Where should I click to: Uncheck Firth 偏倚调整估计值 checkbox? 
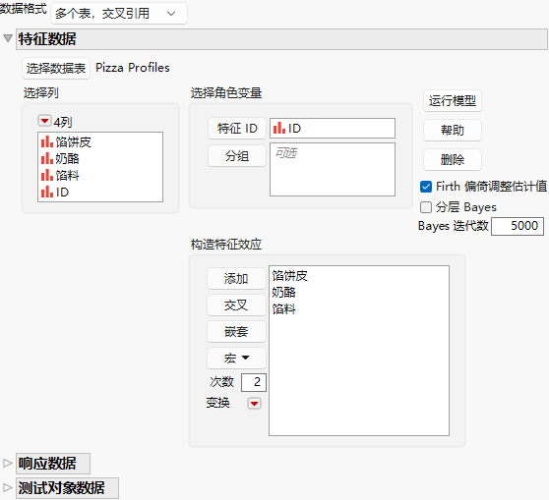(426, 187)
